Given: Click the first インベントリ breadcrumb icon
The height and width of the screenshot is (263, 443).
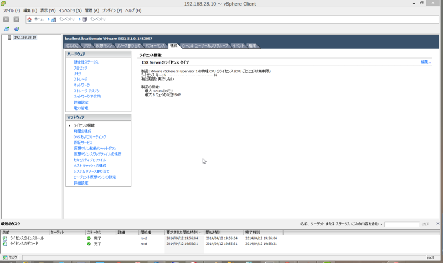Looking at the screenshot, I should 54,19.
